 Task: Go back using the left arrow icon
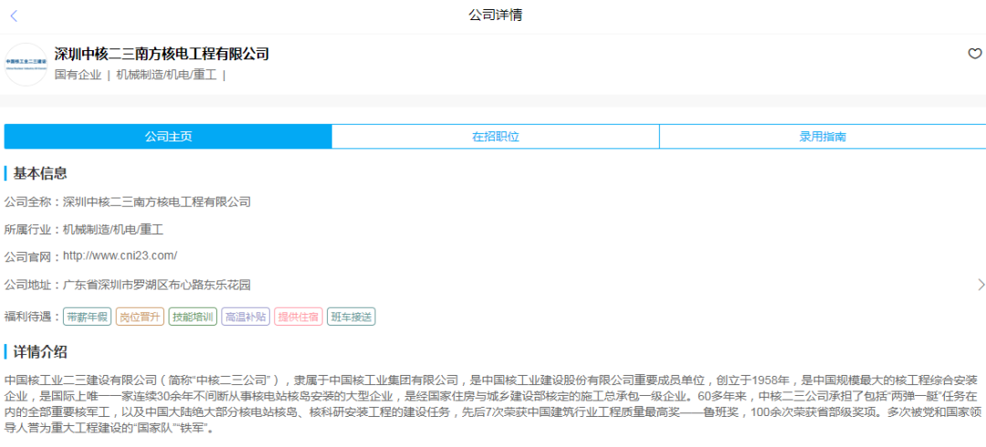click(x=14, y=16)
